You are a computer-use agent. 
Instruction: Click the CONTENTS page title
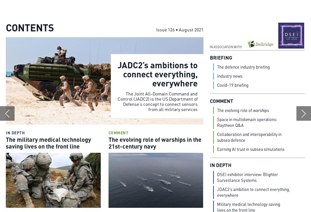[30, 28]
